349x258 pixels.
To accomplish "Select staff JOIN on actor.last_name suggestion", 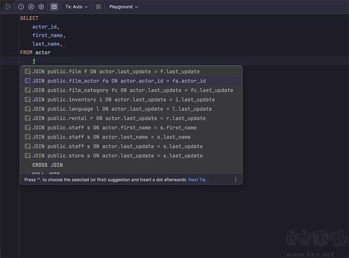I will pyautogui.click(x=131, y=137).
